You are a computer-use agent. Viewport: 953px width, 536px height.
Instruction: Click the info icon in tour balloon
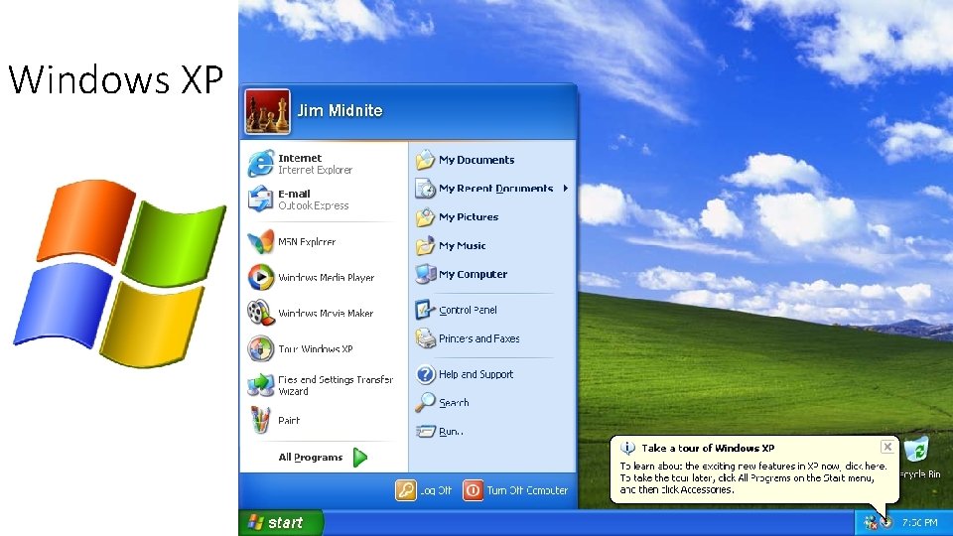click(x=627, y=449)
